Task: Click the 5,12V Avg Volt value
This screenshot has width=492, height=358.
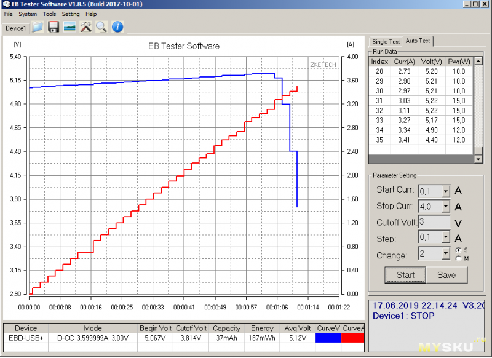Action: pyautogui.click(x=298, y=338)
